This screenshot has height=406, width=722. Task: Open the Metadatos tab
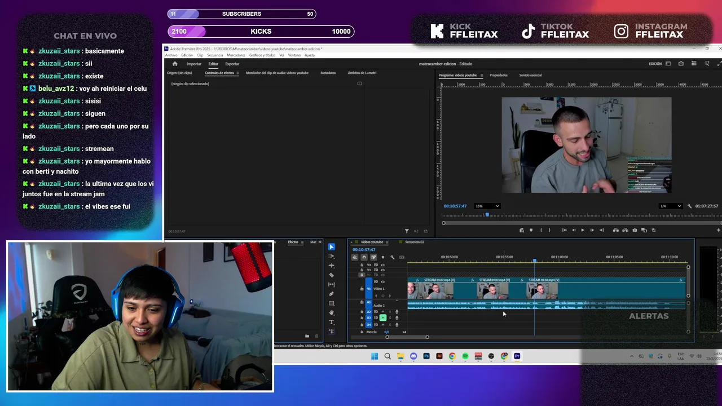coord(328,73)
